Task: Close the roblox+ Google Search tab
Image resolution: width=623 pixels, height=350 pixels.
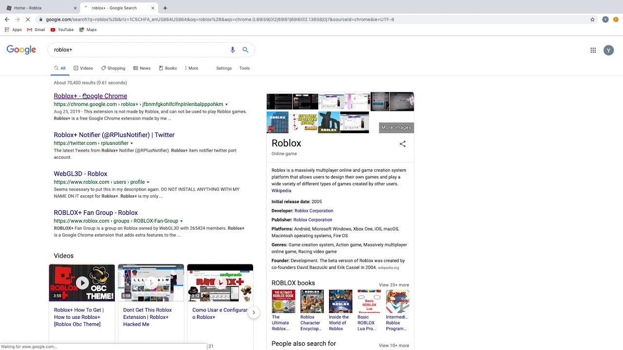Action: pos(153,8)
